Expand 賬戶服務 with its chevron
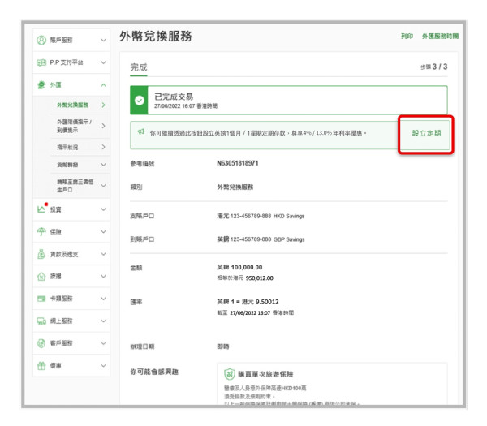487x426 pixels. click(103, 41)
